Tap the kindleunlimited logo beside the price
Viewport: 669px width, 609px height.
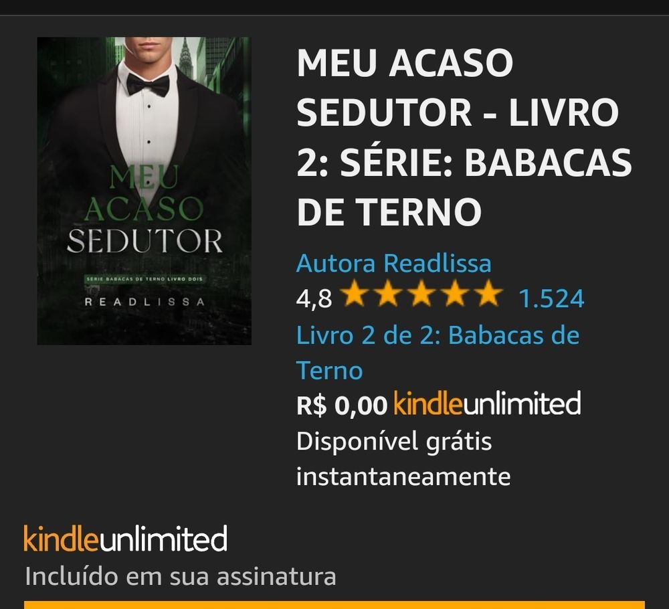pyautogui.click(x=487, y=404)
